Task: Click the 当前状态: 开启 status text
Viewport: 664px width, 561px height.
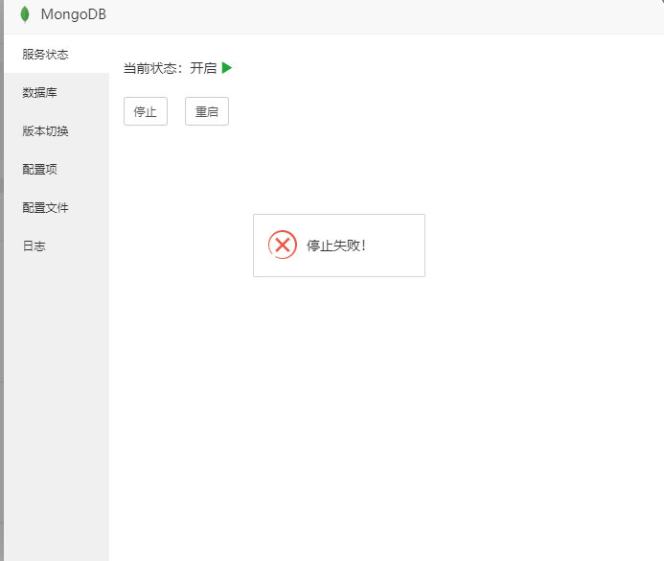Action: pos(170,68)
